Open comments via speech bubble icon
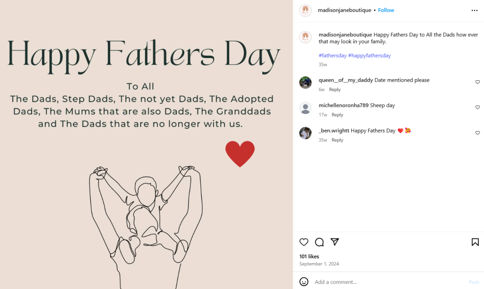This screenshot has height=289, width=484. click(x=320, y=242)
